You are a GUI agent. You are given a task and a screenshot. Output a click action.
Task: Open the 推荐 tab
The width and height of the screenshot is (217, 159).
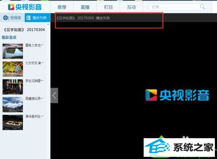click(x=62, y=7)
